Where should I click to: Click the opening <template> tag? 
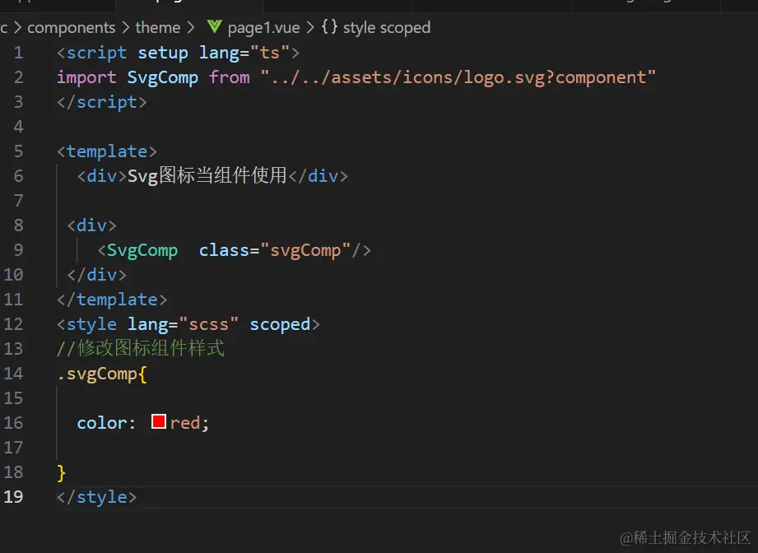107,151
